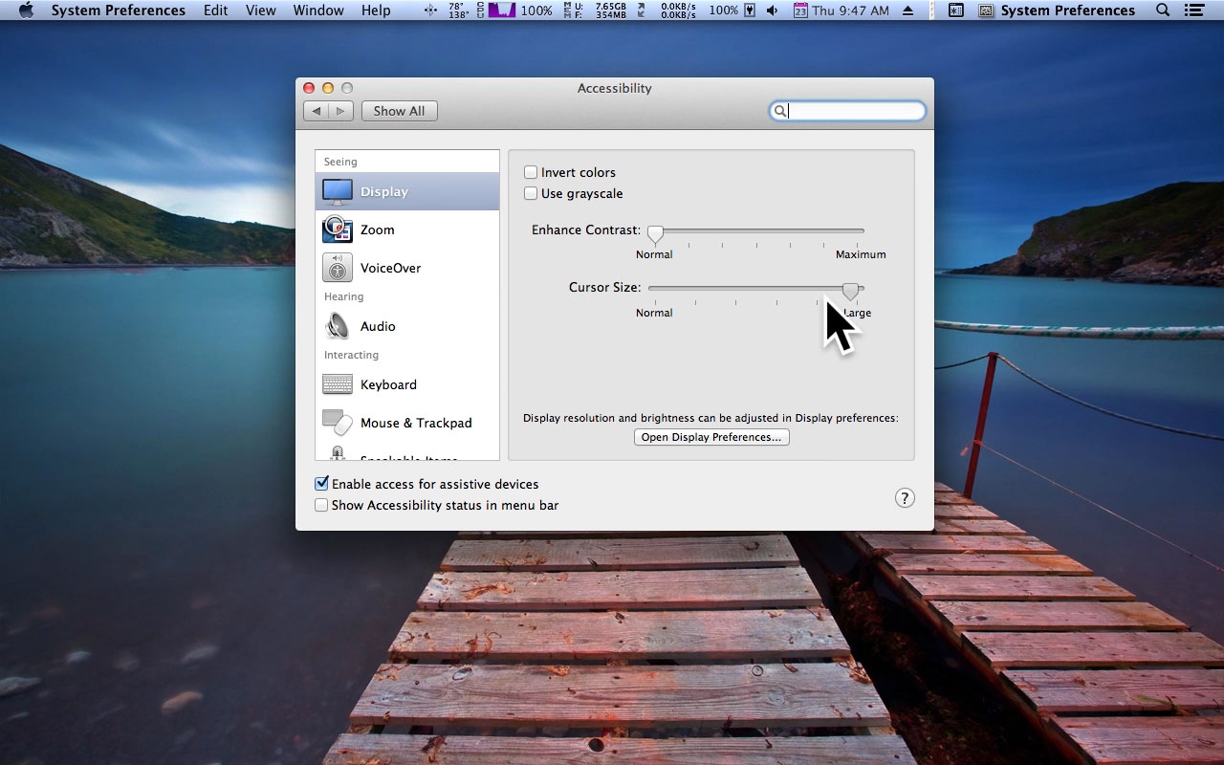The image size is (1224, 765).
Task: Click the volume speaker menu bar icon
Action: point(773,11)
